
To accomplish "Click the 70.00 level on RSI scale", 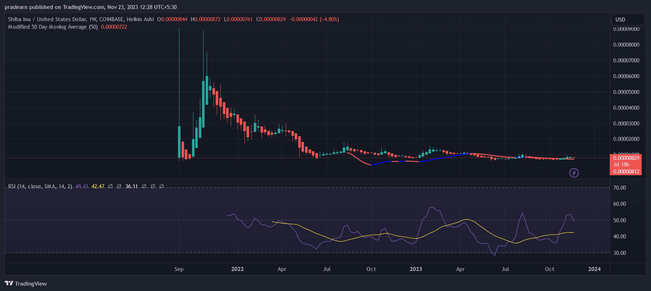I will pyautogui.click(x=619, y=188).
